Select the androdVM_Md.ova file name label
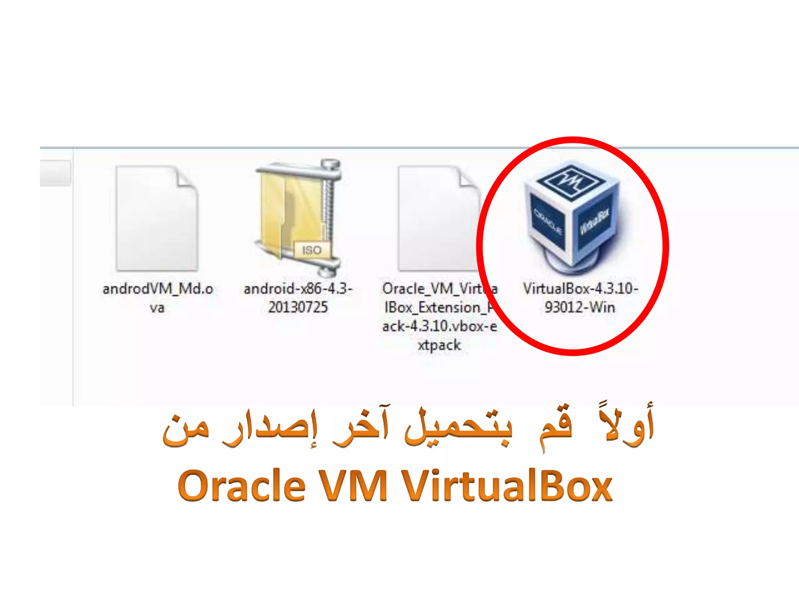 click(x=158, y=298)
